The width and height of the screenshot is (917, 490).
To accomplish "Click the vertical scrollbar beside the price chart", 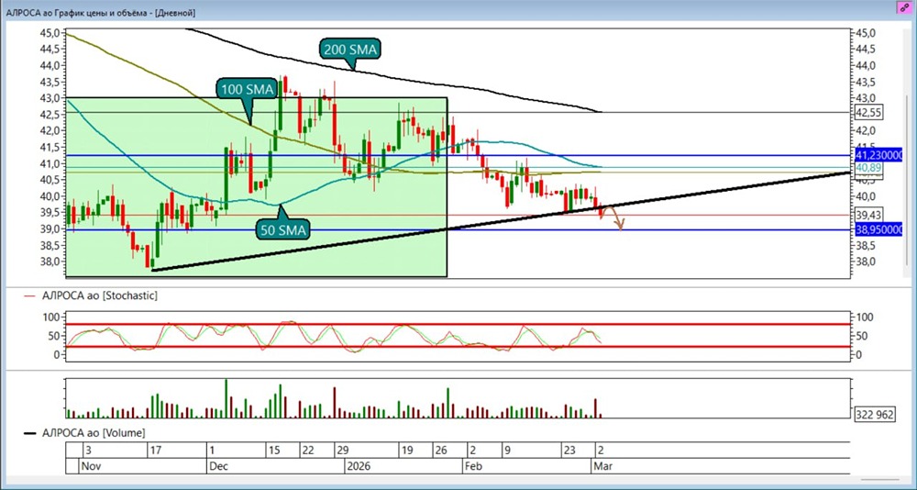I will coord(907,179).
